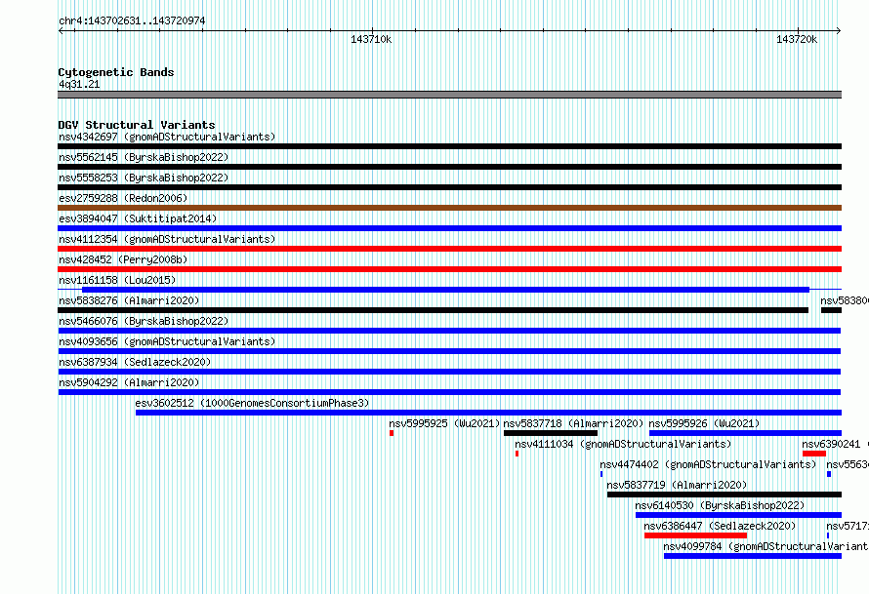Click the 143710k ruler position label
The image size is (869, 594).
(371, 39)
